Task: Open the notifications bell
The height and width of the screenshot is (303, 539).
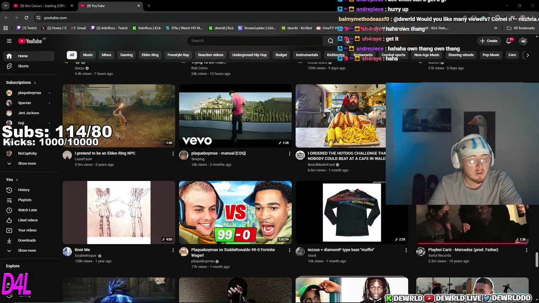Action: coord(509,41)
